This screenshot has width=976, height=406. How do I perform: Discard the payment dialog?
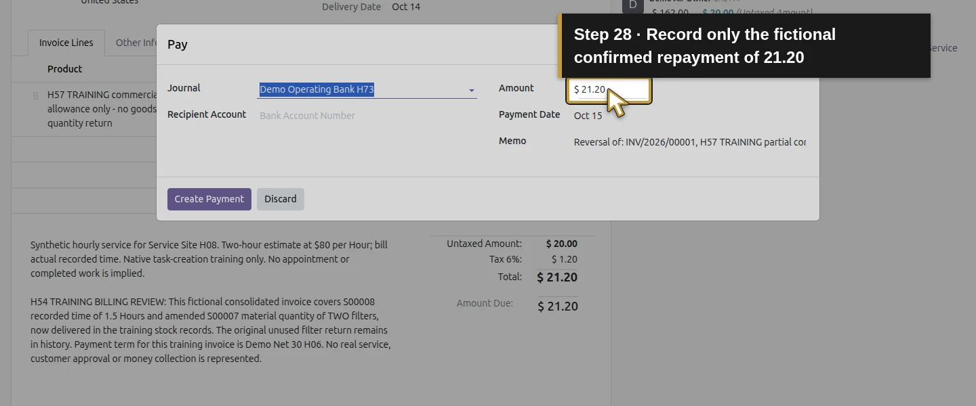281,199
